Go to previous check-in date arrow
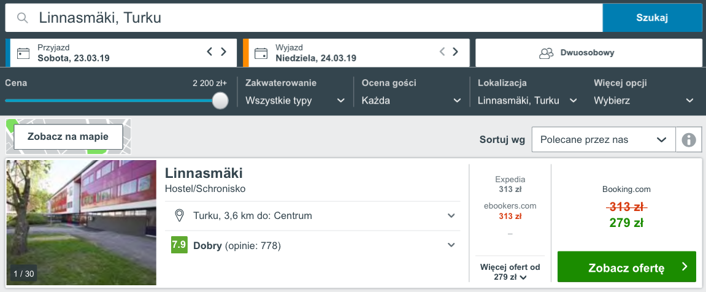 click(210, 52)
